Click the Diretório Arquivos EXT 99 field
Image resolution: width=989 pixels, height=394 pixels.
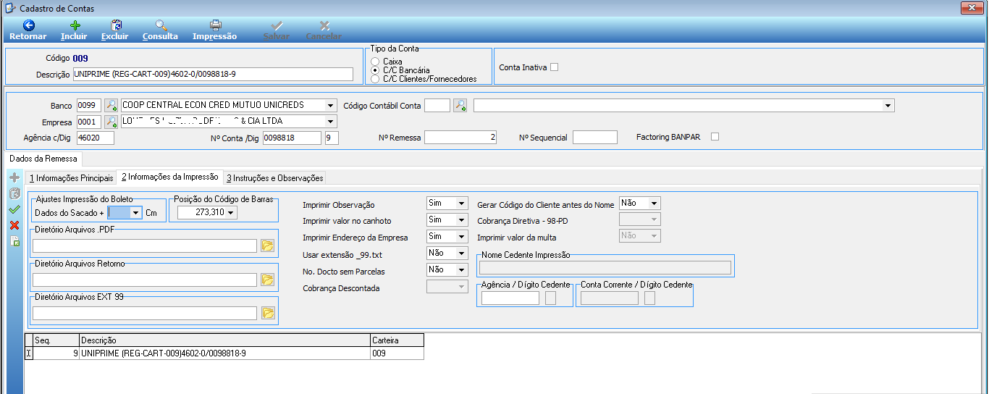(145, 313)
